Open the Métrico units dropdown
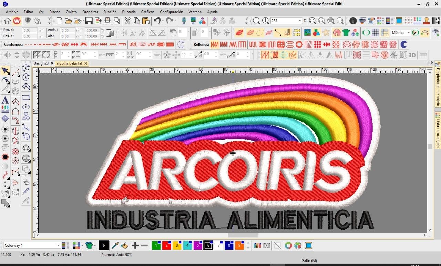Screen dimensions: 441x266 pos(409,33)
